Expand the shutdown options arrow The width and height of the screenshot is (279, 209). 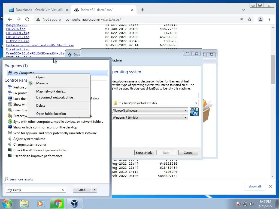94,190
